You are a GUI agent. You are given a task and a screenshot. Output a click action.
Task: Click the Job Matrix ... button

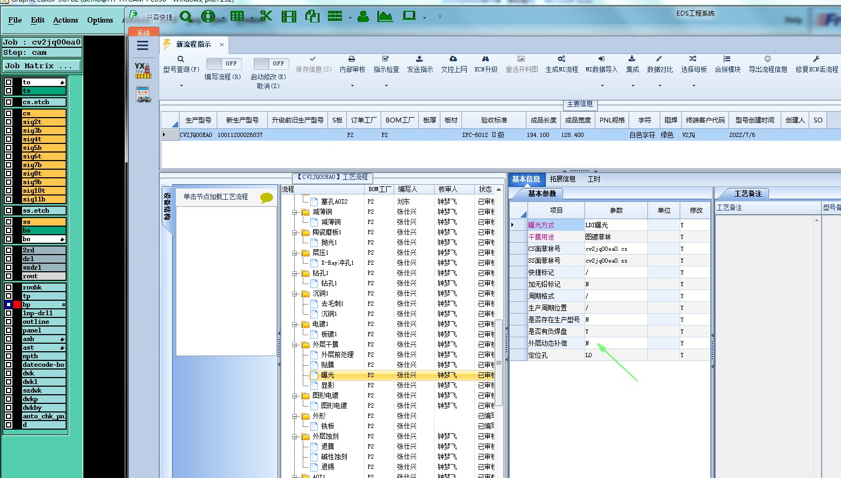coord(42,66)
